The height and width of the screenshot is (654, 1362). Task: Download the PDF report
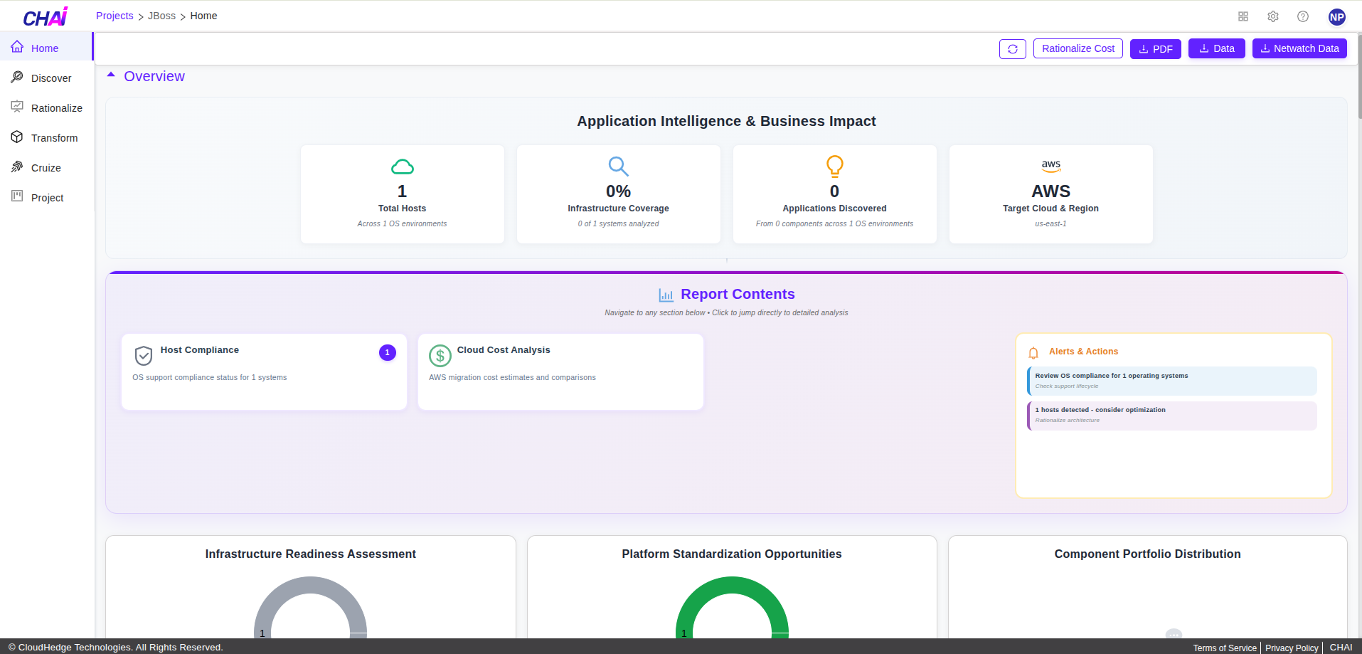click(x=1155, y=49)
